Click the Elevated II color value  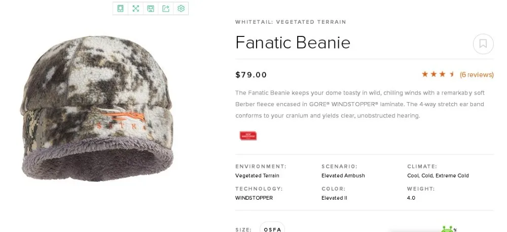click(x=334, y=198)
